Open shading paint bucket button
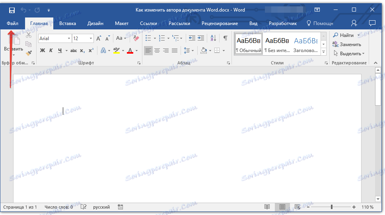 [x=204, y=50]
